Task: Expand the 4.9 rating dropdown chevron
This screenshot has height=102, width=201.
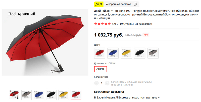Action: tap(117, 24)
